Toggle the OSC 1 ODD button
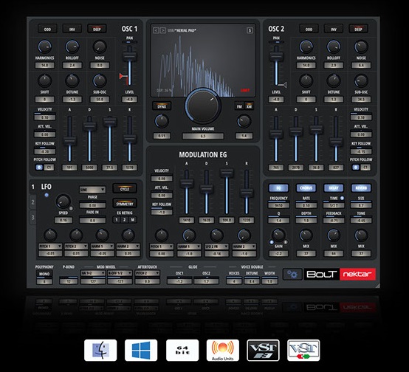The image size is (409, 372). tap(47, 30)
